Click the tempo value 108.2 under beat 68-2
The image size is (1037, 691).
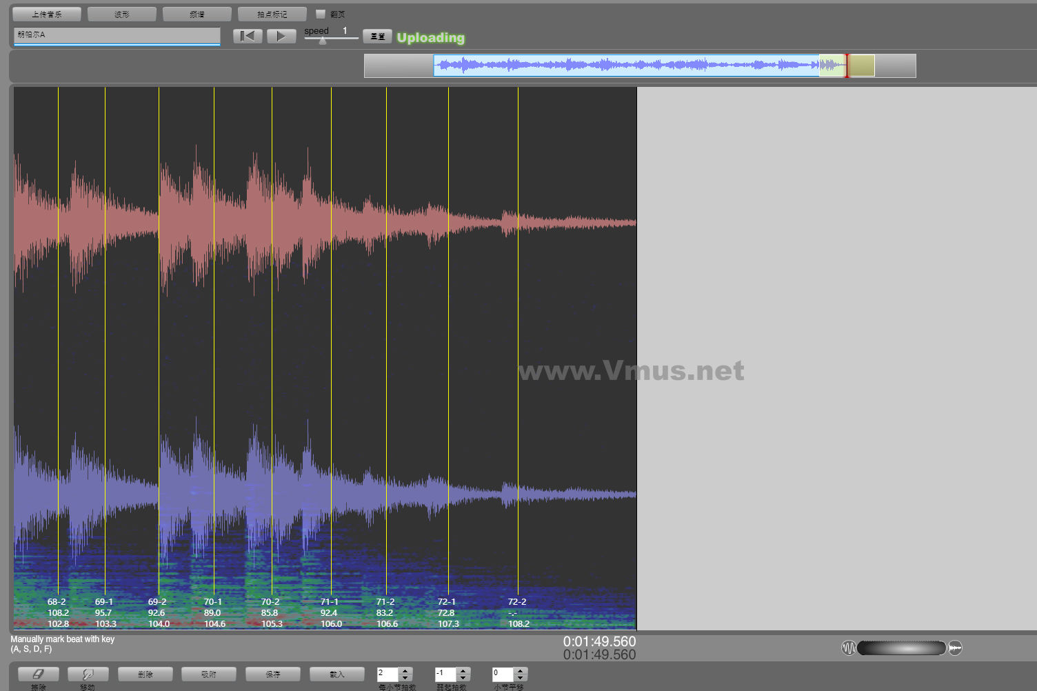point(58,612)
